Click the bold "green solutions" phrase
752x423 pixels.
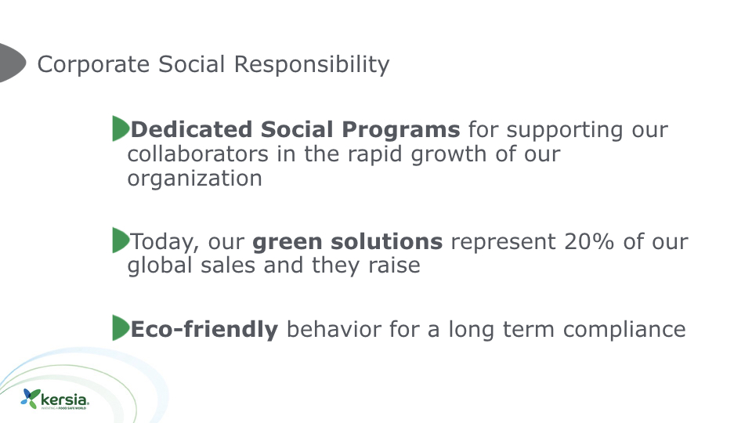pyautogui.click(x=347, y=241)
